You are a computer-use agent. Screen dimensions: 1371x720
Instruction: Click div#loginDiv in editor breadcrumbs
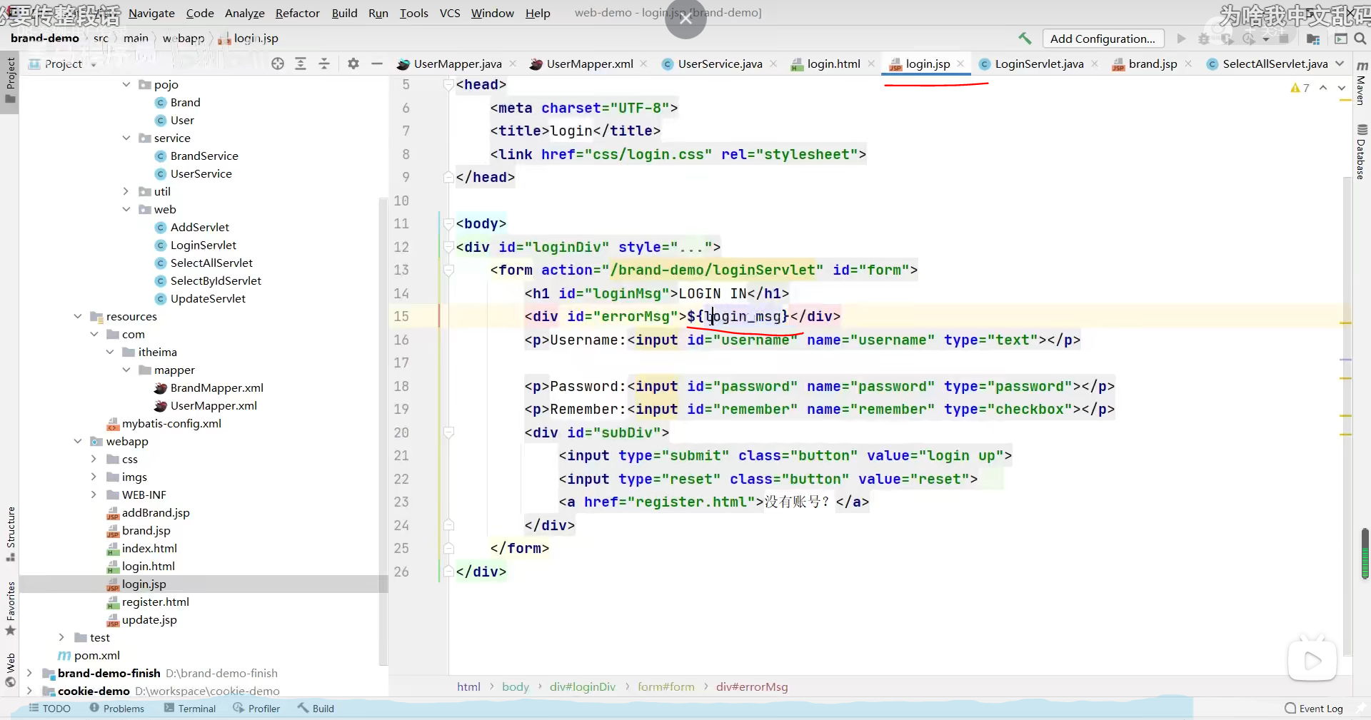pos(583,686)
